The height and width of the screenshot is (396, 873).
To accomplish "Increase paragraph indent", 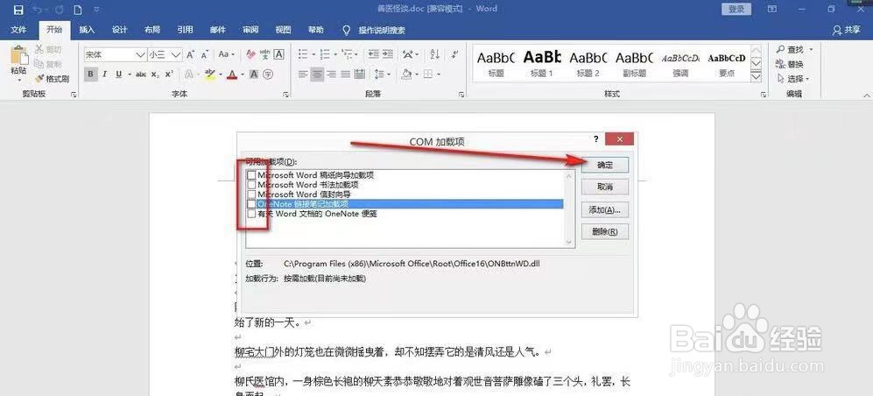I will point(388,54).
